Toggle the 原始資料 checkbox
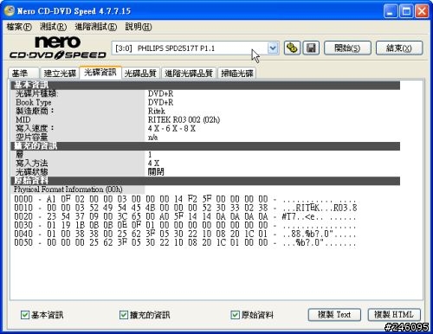 click(235, 315)
